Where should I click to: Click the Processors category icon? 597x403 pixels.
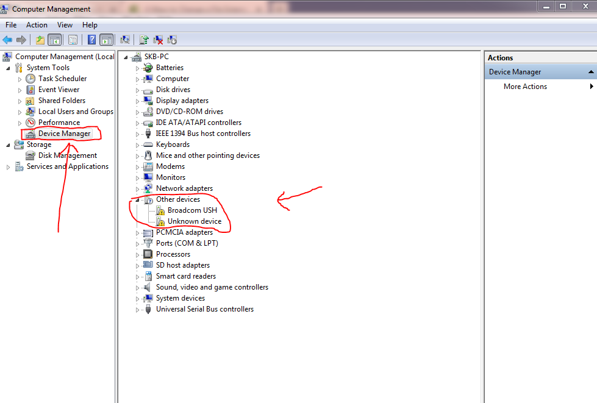pyautogui.click(x=148, y=254)
